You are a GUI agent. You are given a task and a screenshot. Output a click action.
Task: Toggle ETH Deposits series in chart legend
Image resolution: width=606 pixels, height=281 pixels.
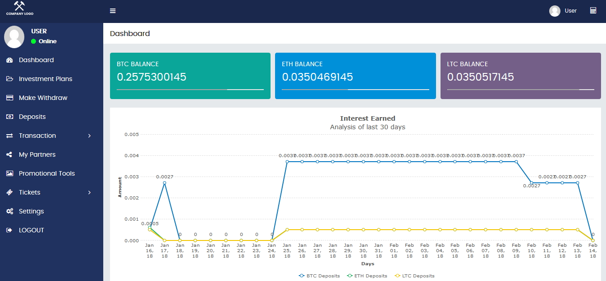point(367,276)
